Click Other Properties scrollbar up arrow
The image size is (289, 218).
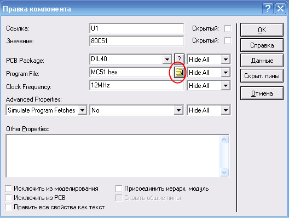coord(224,140)
